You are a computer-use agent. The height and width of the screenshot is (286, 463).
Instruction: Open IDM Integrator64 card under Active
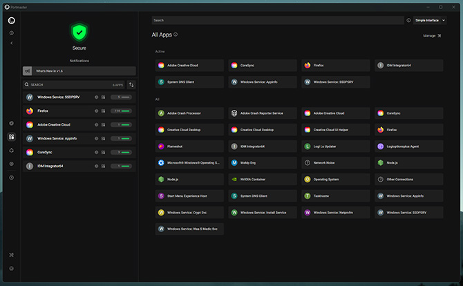409,65
